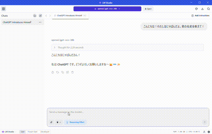Viewport: 212px width, 134px height.
Task: Minimize the LM Studio window
Action: pos(191,2)
